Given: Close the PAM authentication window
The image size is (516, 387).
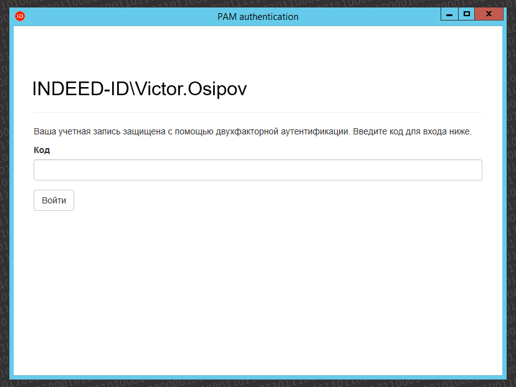Looking at the screenshot, I should [x=489, y=14].
